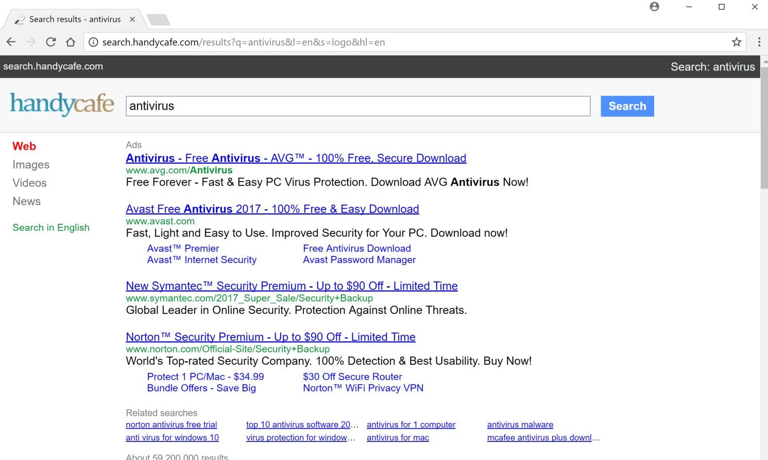Click the blue Search button
768x460 pixels.
[x=627, y=106]
